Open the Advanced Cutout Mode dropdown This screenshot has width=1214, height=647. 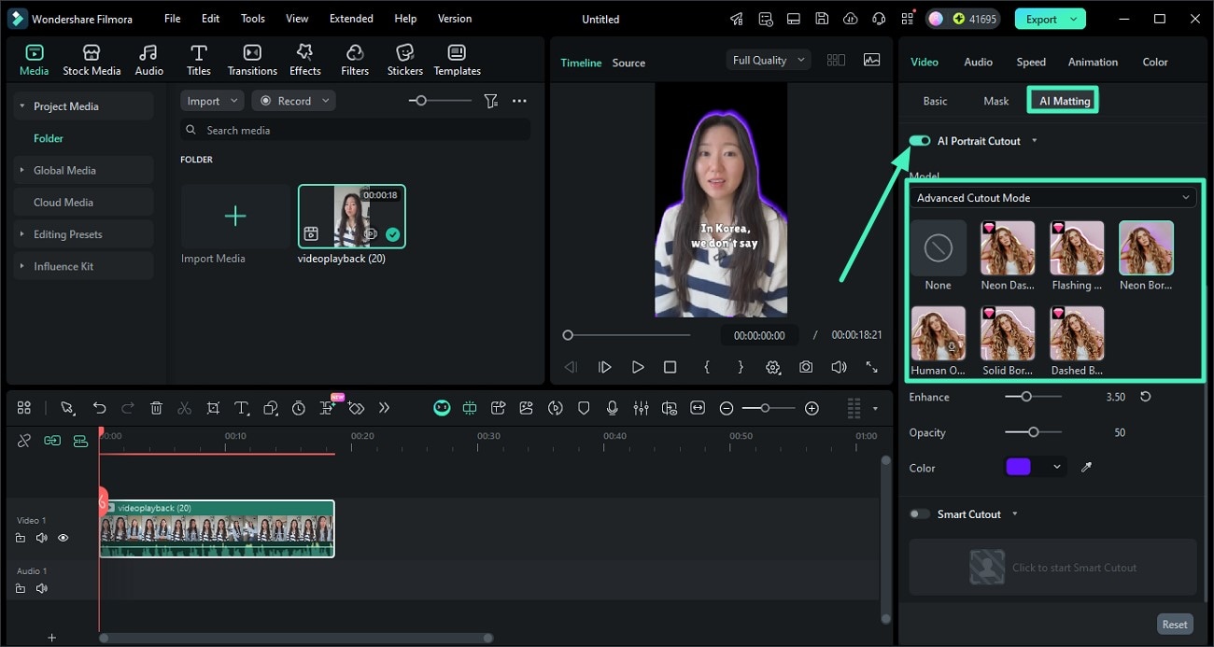pyautogui.click(x=1052, y=197)
